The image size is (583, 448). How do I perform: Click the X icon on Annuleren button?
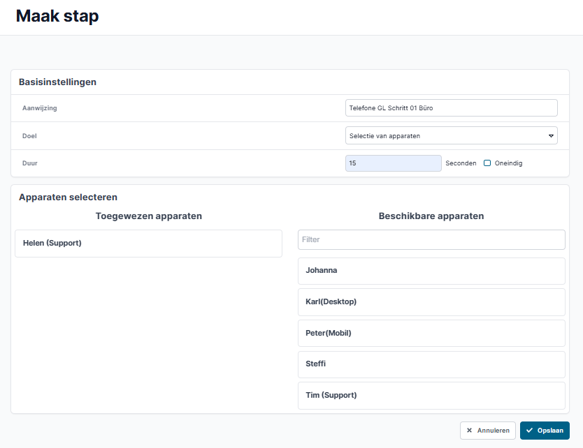coord(469,430)
